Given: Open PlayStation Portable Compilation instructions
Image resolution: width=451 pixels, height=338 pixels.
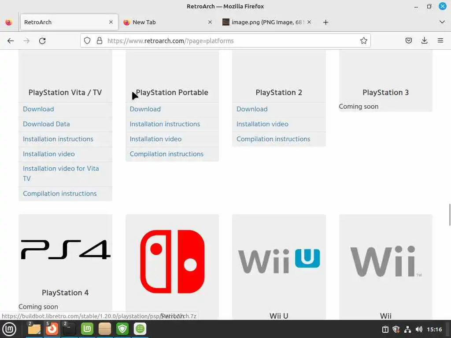Looking at the screenshot, I should click(166, 154).
